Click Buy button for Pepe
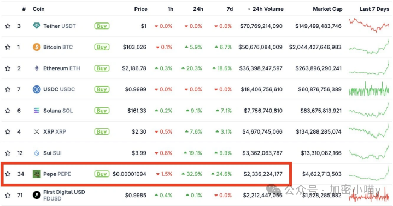393x206 pixels. [x=102, y=174]
